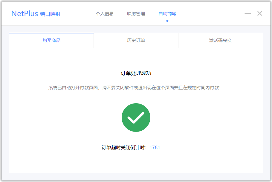Select 自助商城 in the top navigation
The height and width of the screenshot is (182, 272).
167,14
